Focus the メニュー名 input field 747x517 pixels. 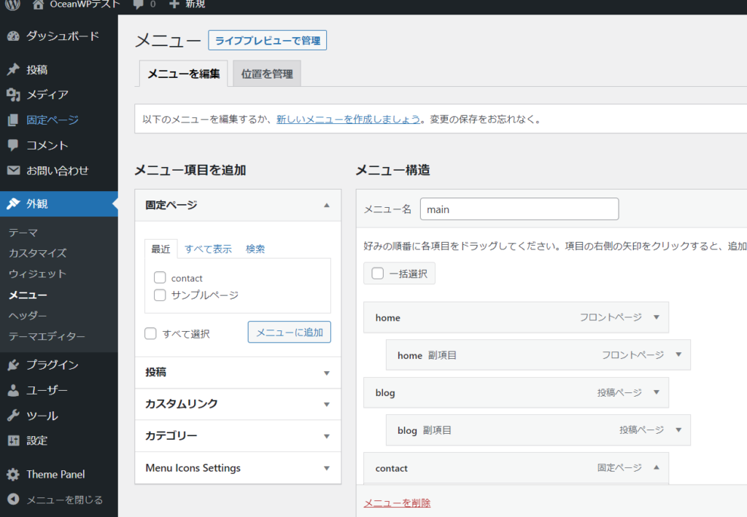pyautogui.click(x=519, y=209)
